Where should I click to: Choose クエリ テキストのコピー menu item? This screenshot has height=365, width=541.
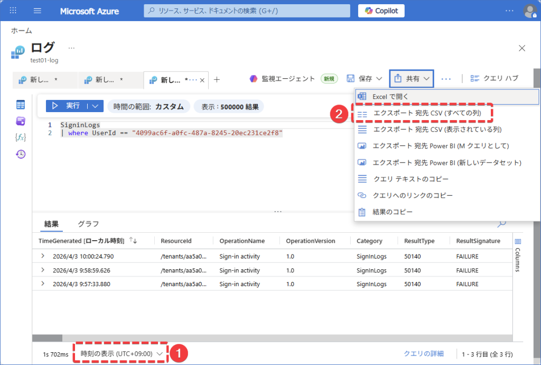(x=411, y=179)
